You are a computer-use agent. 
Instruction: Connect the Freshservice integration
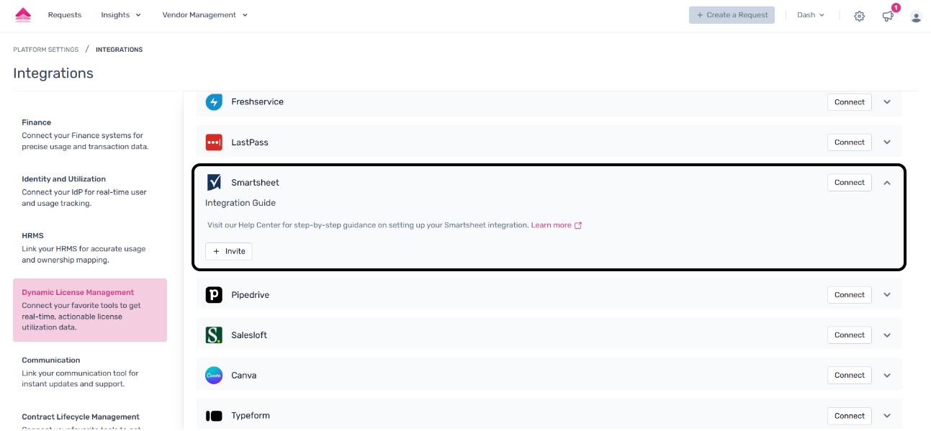pyautogui.click(x=850, y=102)
